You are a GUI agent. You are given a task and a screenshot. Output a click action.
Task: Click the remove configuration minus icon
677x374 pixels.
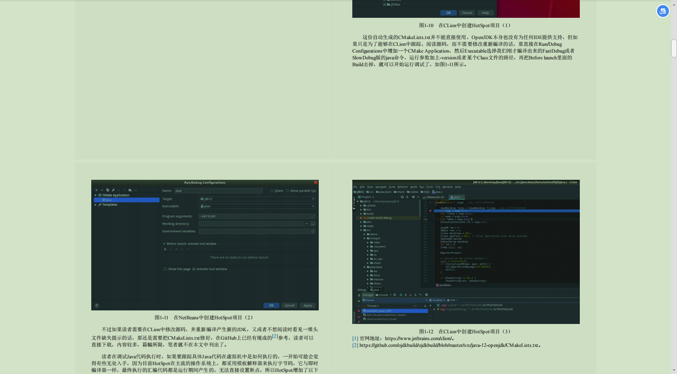click(102, 190)
